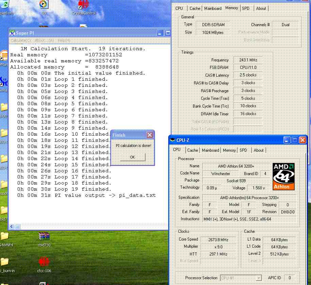Open the Cache tab in the front CPU-Z window
This screenshot has height=285, width=311.
point(193,150)
